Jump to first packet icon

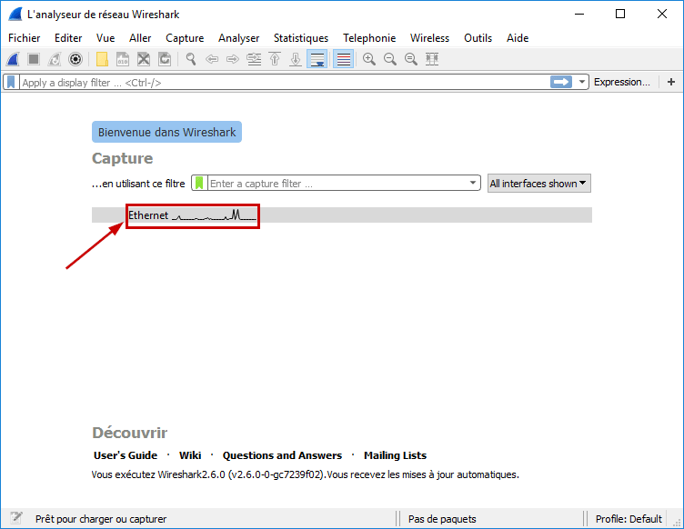[275, 59]
